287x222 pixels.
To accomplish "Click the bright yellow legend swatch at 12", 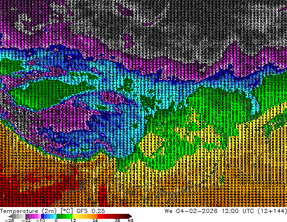I will pyautogui.click(x=74, y=216).
